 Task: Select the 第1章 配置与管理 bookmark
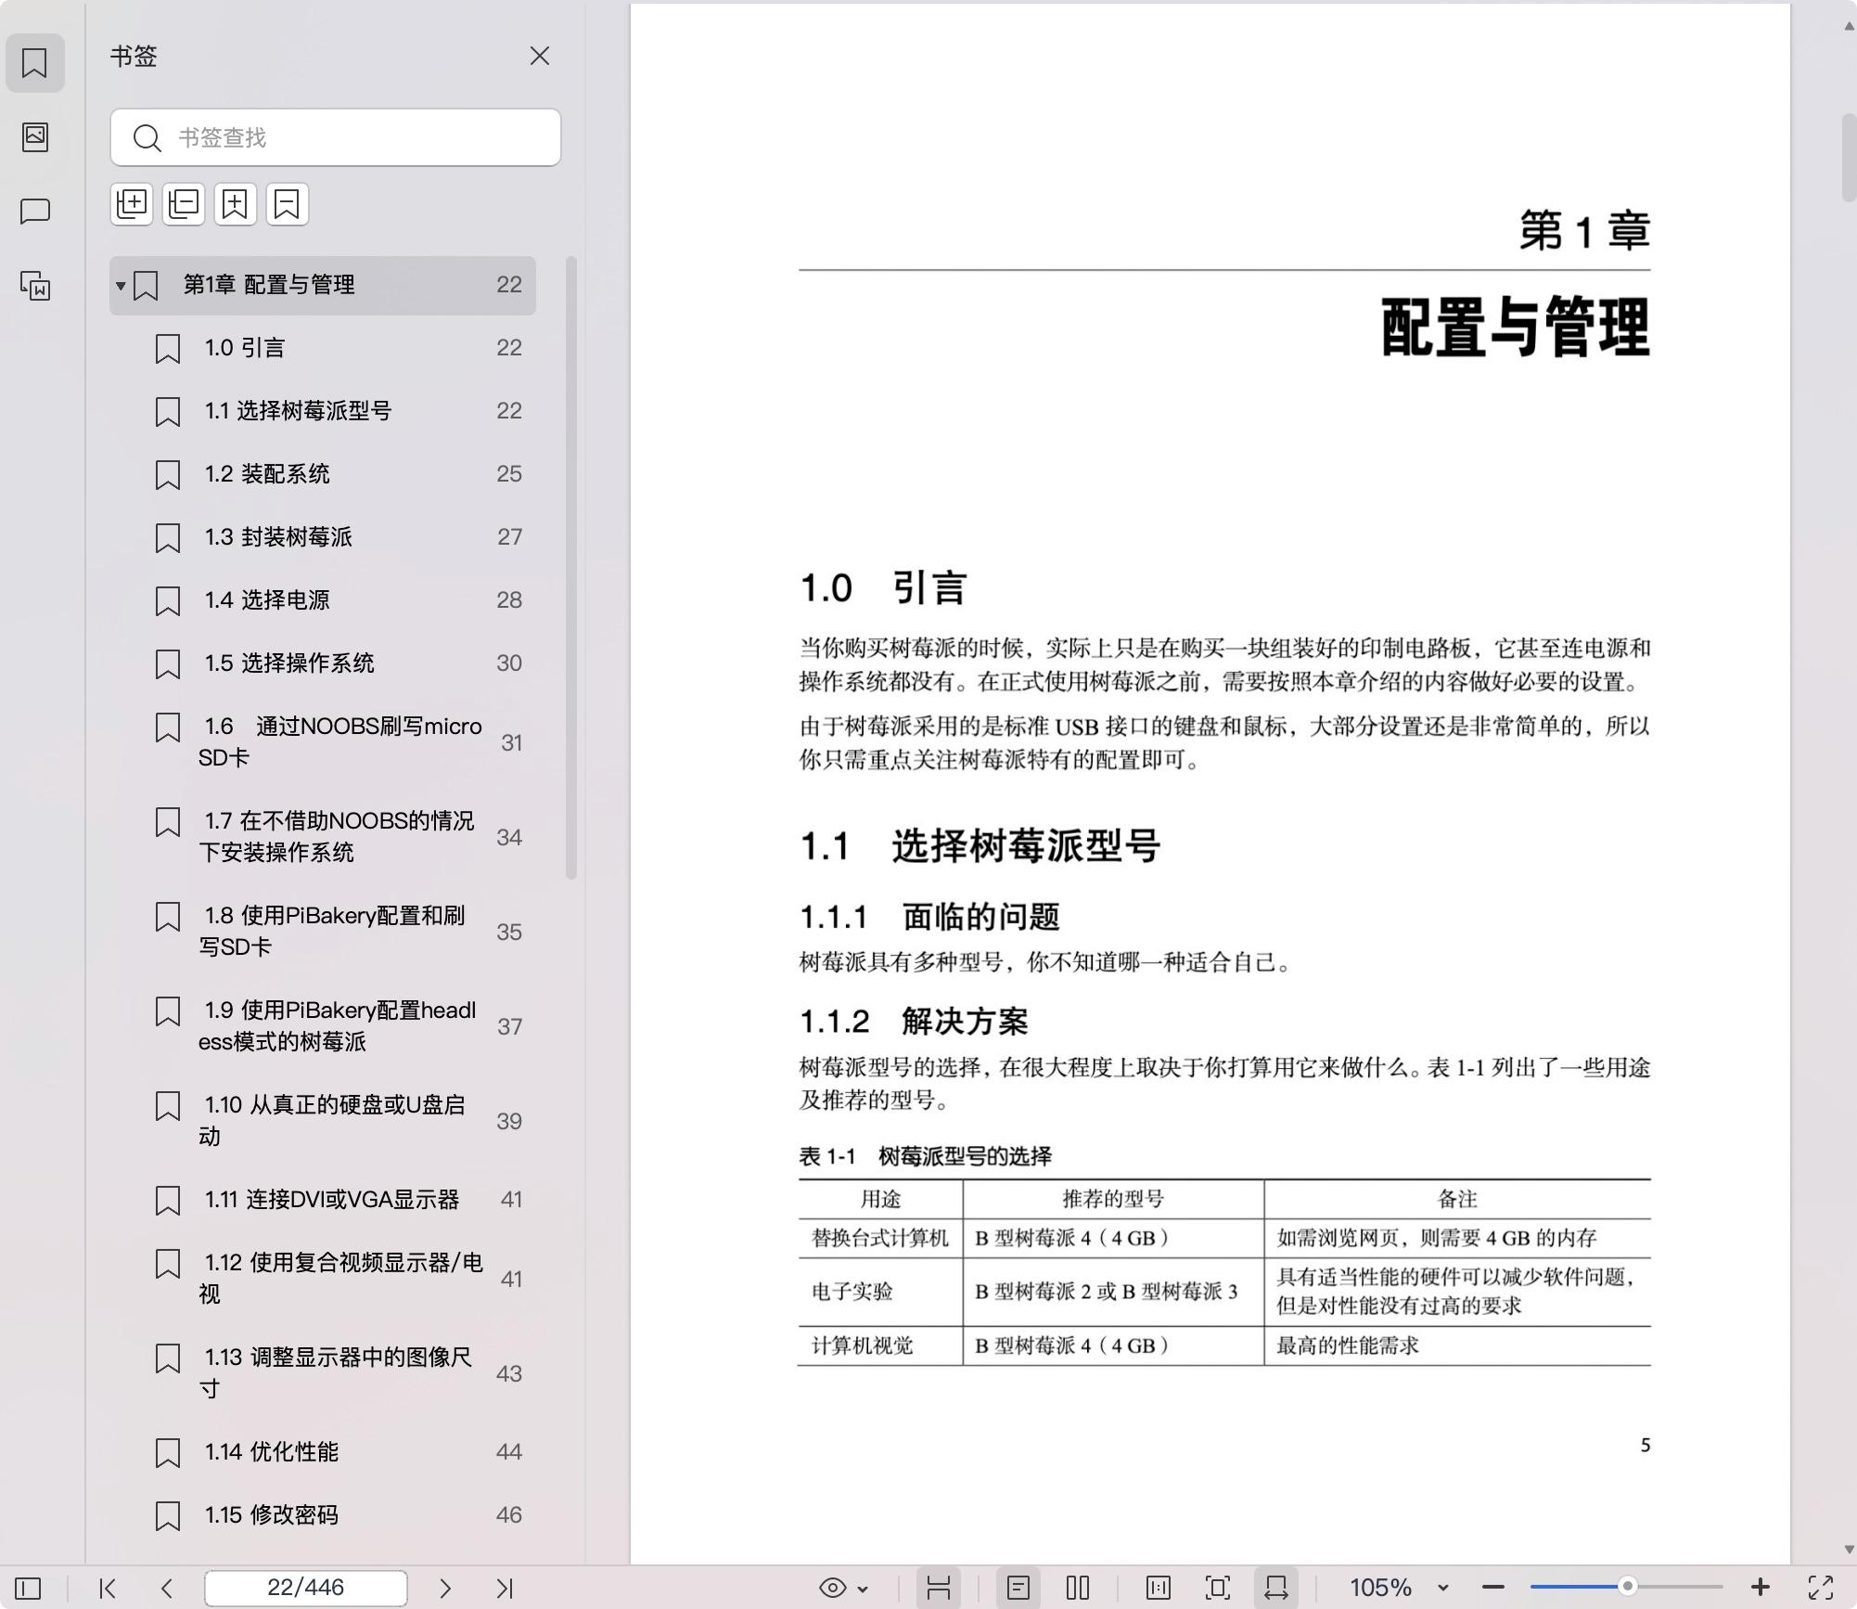pos(323,285)
